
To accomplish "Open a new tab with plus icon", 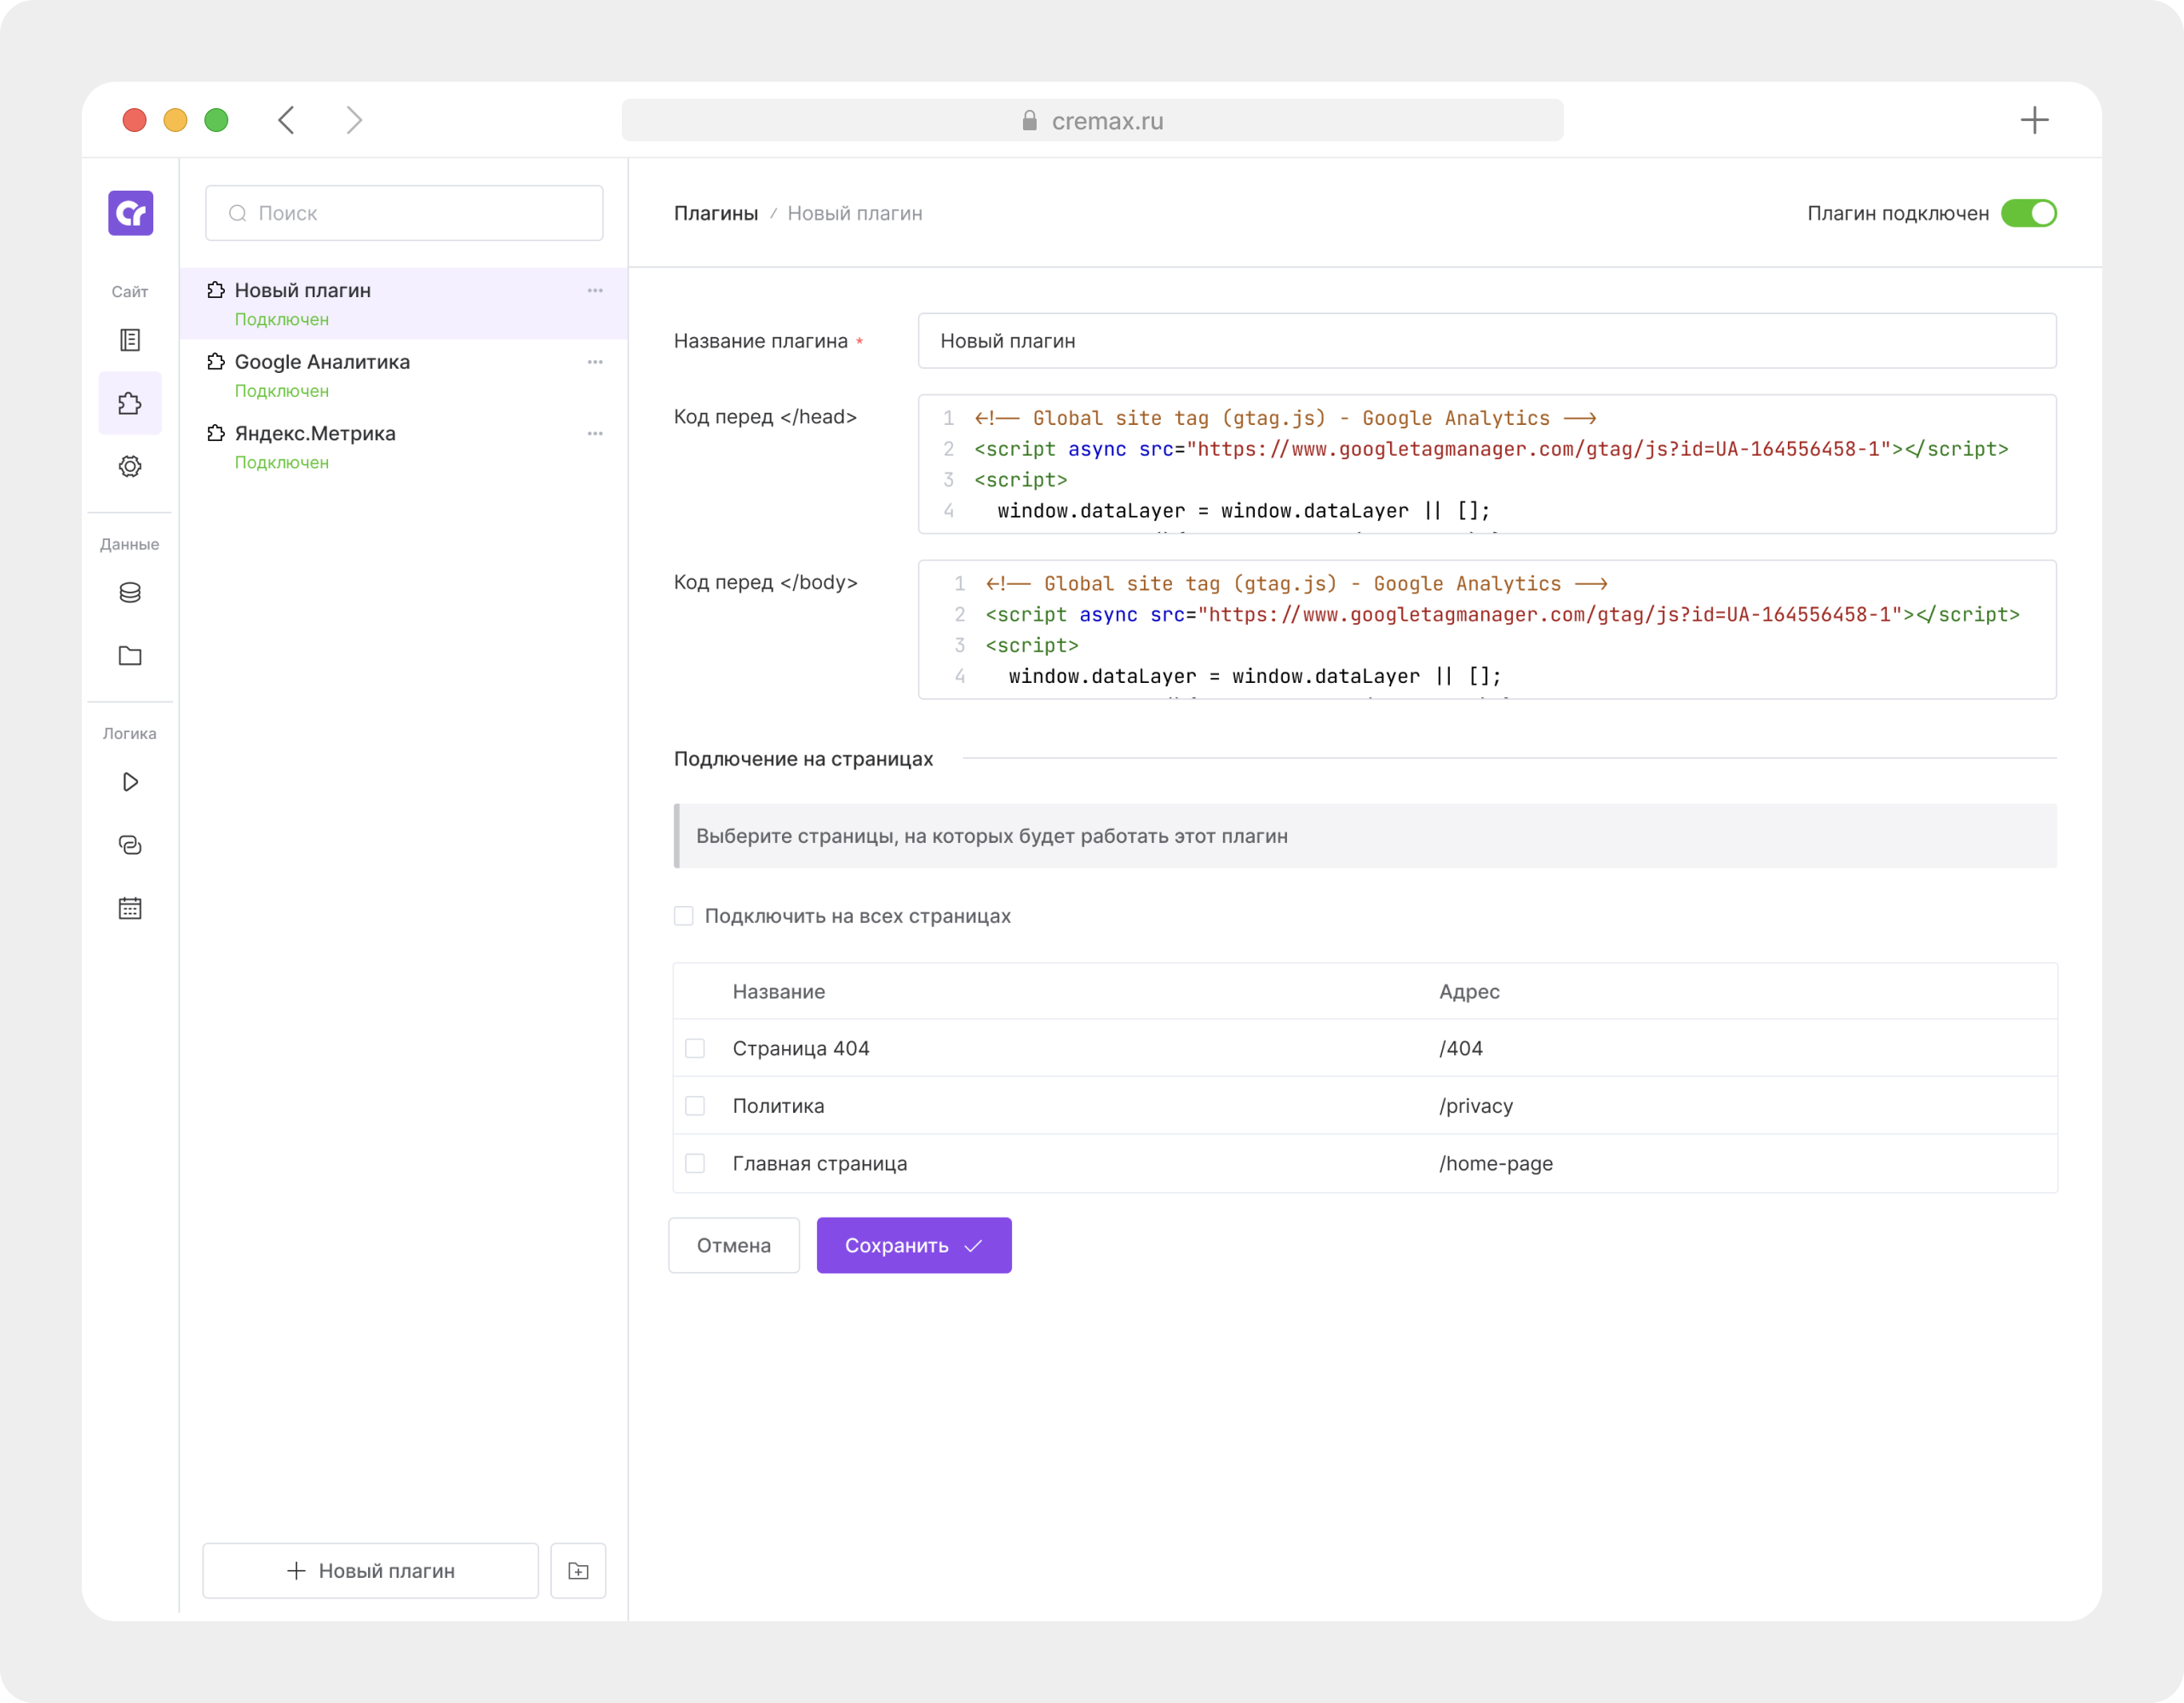I will [x=2034, y=120].
